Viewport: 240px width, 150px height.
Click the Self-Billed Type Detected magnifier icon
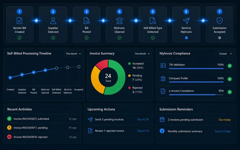tap(153, 21)
